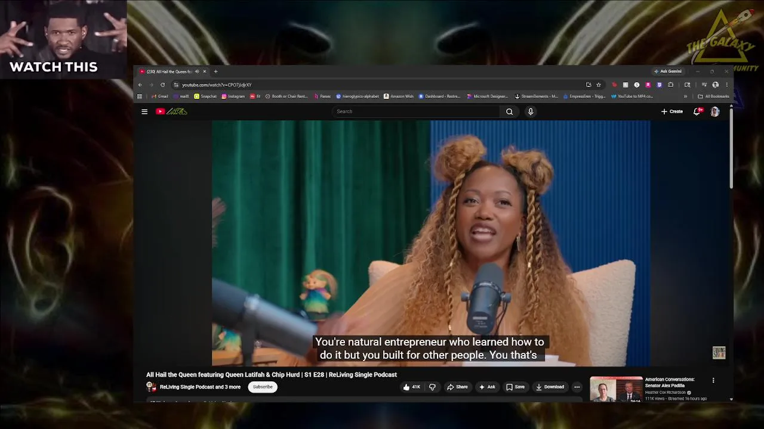Share the video
The image size is (764, 429).
click(x=457, y=387)
